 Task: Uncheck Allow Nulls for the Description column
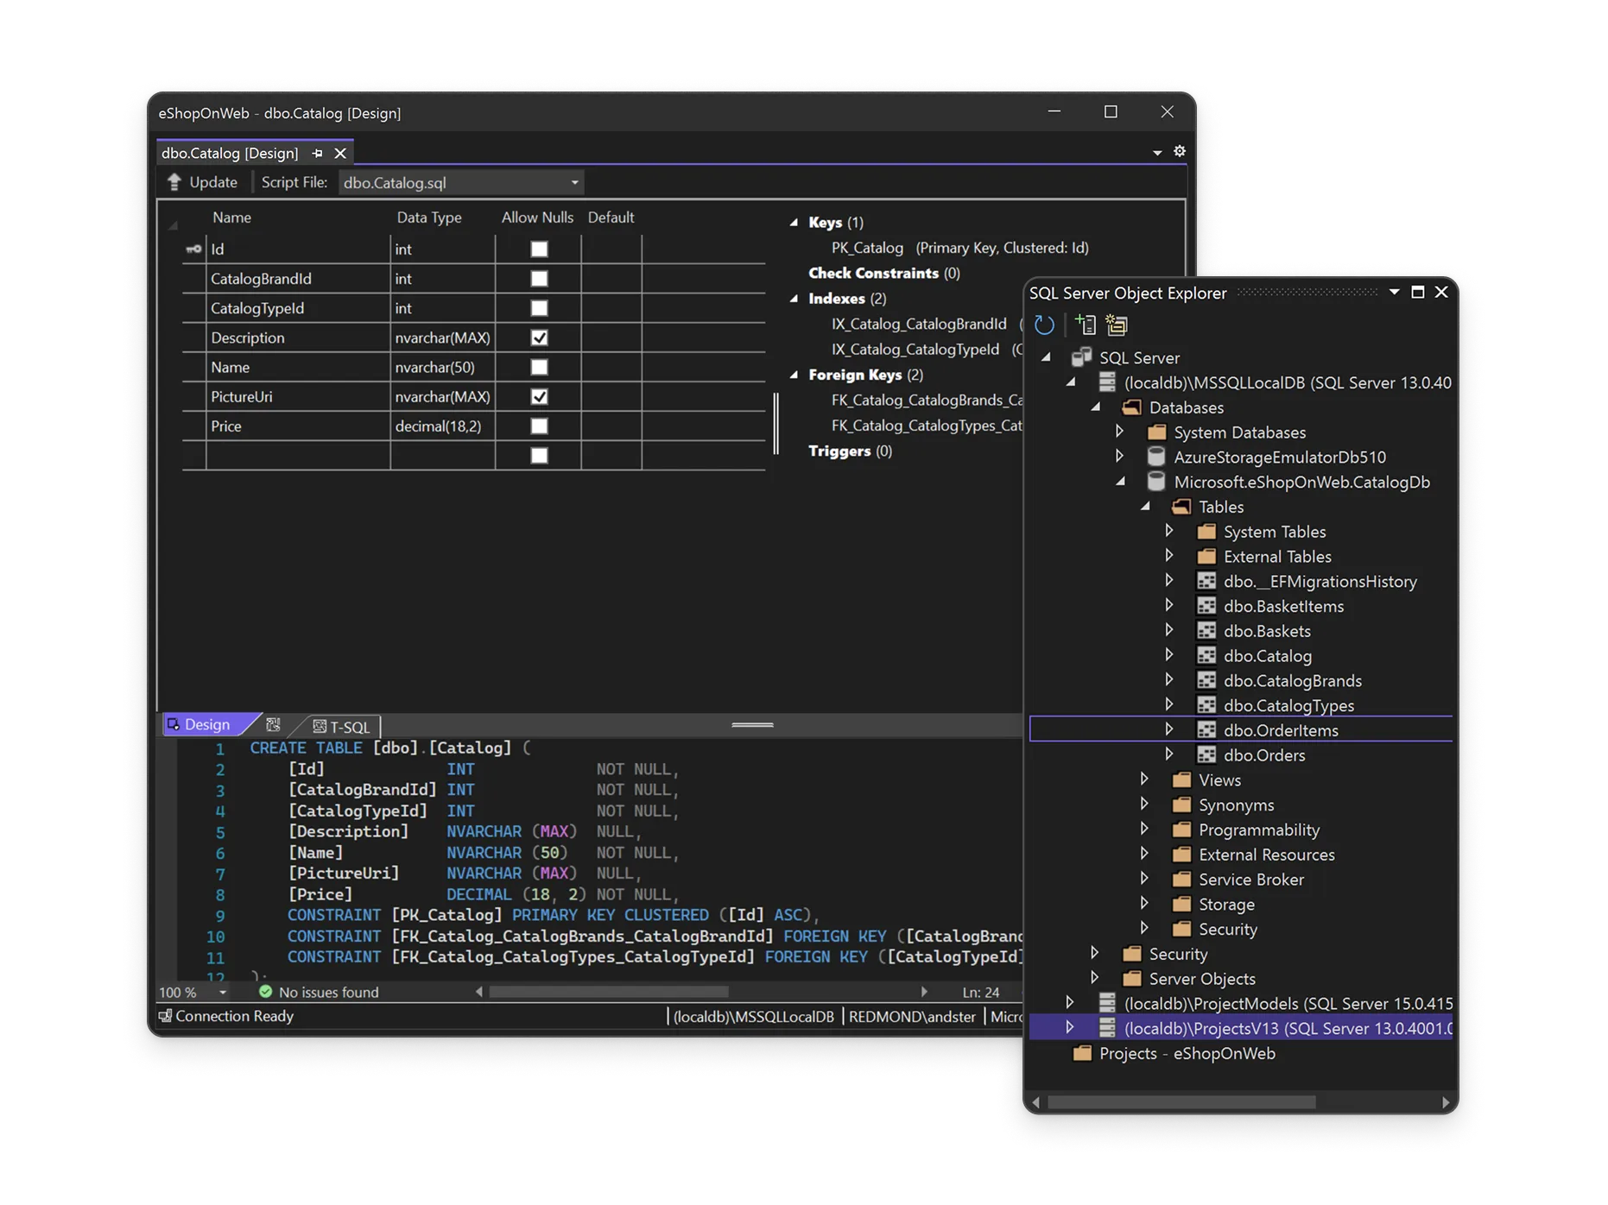538,338
